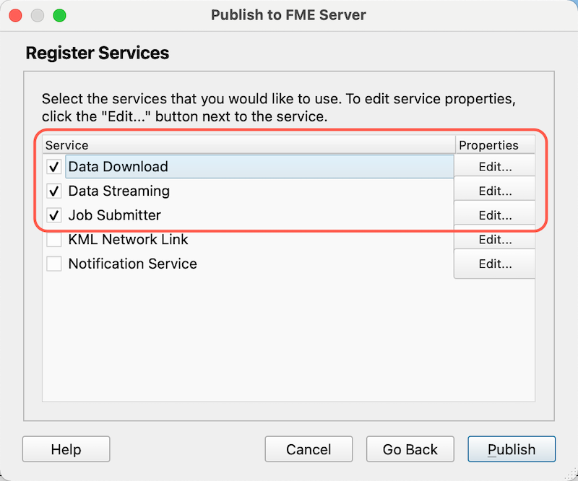
Task: Enable the KML Network Link checkbox
Action: tap(53, 240)
